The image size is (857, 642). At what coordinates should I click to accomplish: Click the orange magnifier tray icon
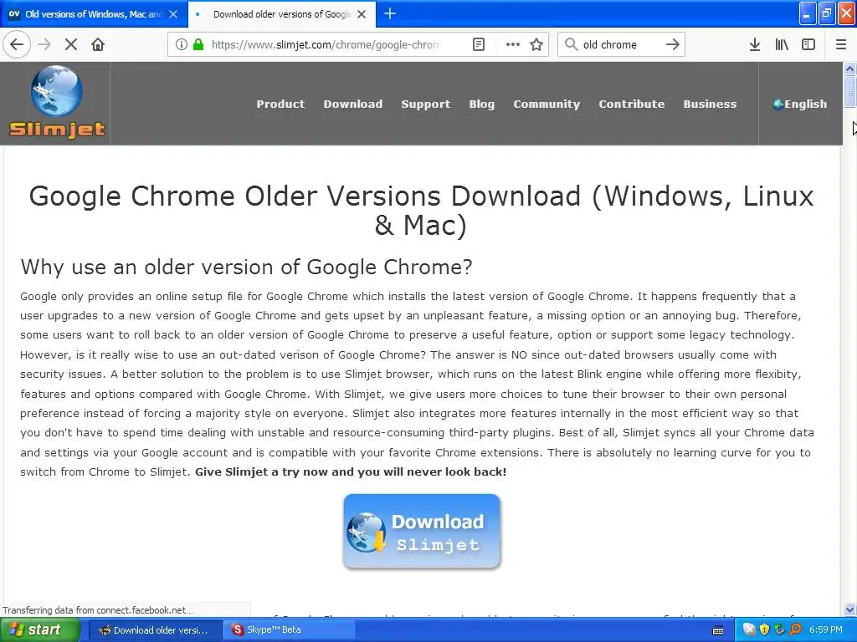(795, 630)
